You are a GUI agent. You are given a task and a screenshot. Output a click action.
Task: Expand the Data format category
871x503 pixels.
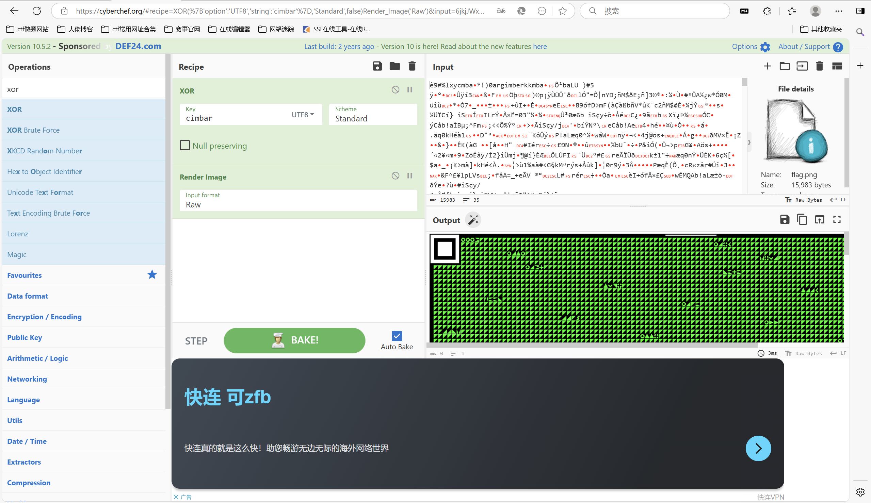coord(84,296)
